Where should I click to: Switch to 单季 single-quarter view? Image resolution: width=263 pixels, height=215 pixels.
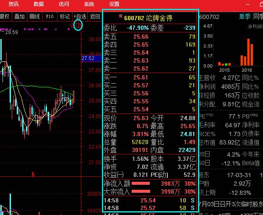tap(245, 17)
